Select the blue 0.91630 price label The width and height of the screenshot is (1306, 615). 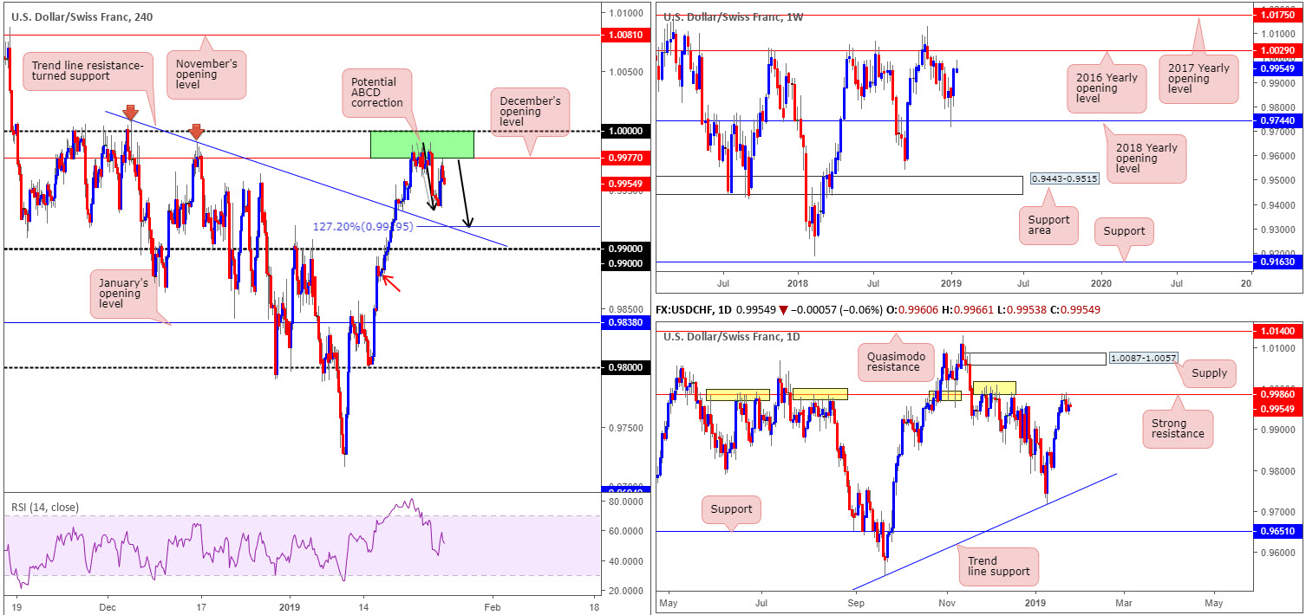pyautogui.click(x=1279, y=262)
